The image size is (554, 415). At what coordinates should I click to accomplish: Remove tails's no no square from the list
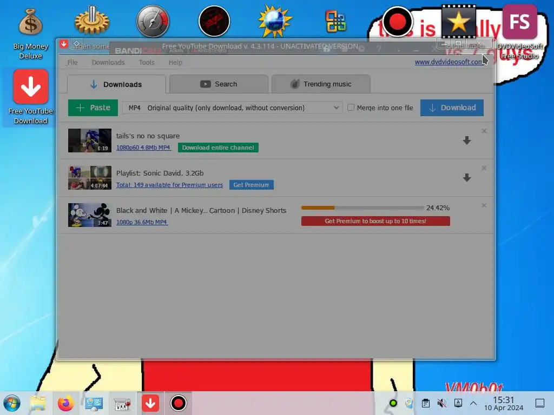(x=484, y=131)
